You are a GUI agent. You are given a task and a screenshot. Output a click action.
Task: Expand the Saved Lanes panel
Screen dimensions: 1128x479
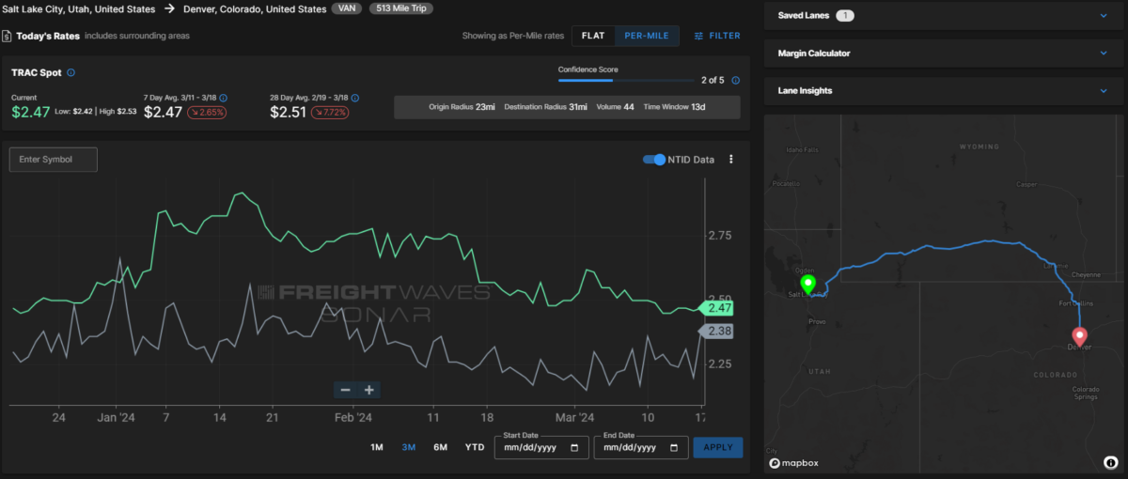(x=945, y=15)
